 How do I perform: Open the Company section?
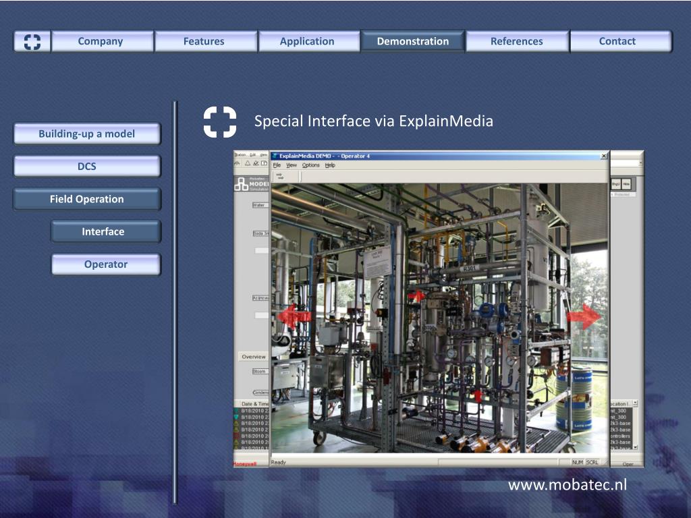pyautogui.click(x=103, y=41)
